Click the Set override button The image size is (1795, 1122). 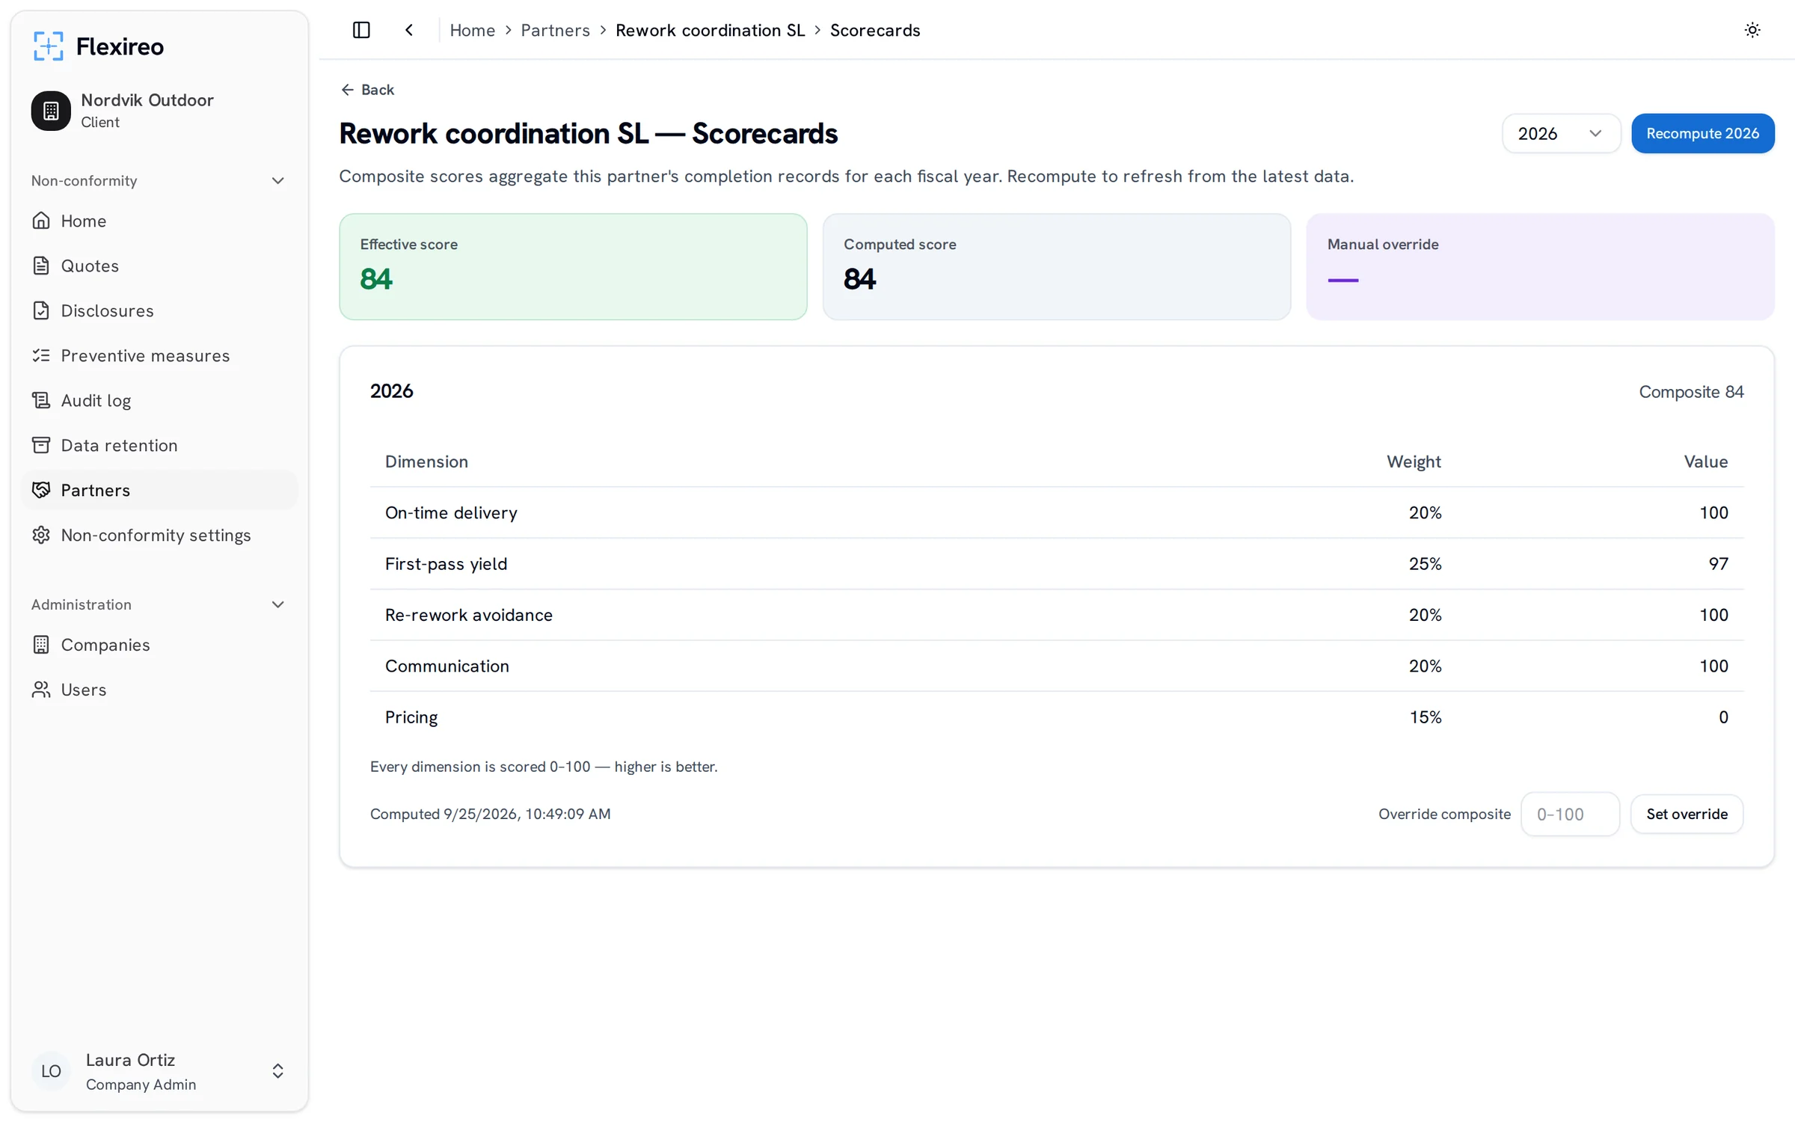[1687, 814]
